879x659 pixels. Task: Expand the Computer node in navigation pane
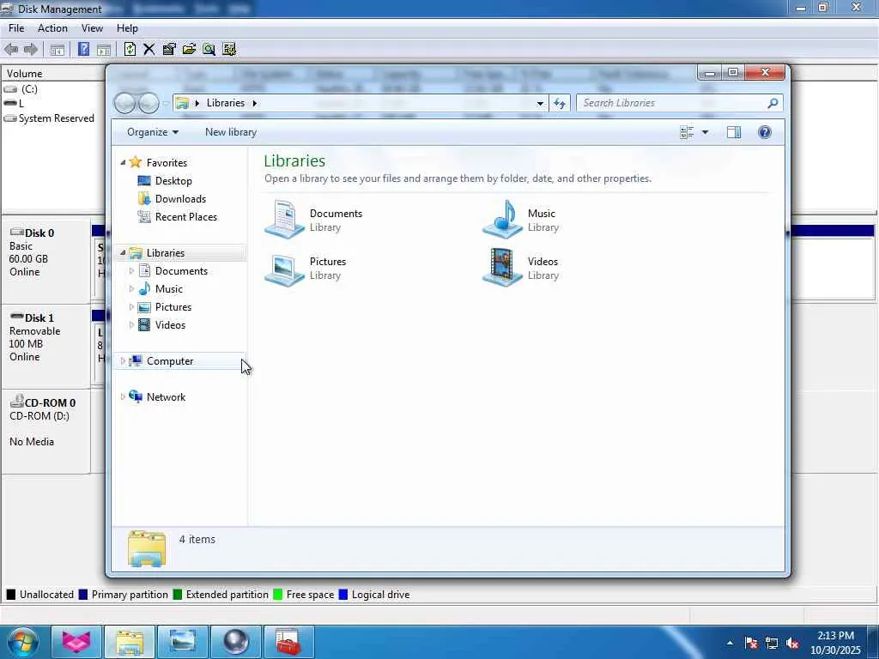tap(123, 361)
